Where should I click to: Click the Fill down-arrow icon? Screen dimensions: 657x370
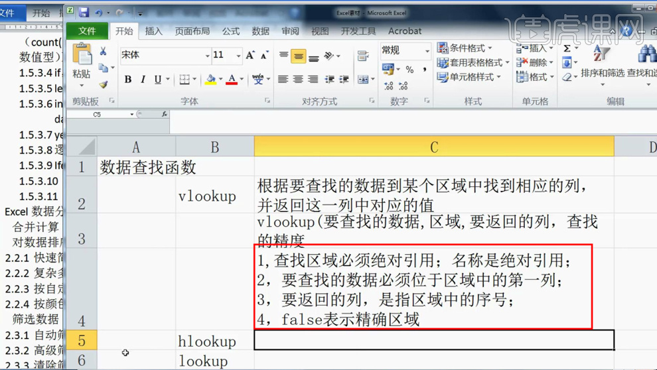coord(567,63)
